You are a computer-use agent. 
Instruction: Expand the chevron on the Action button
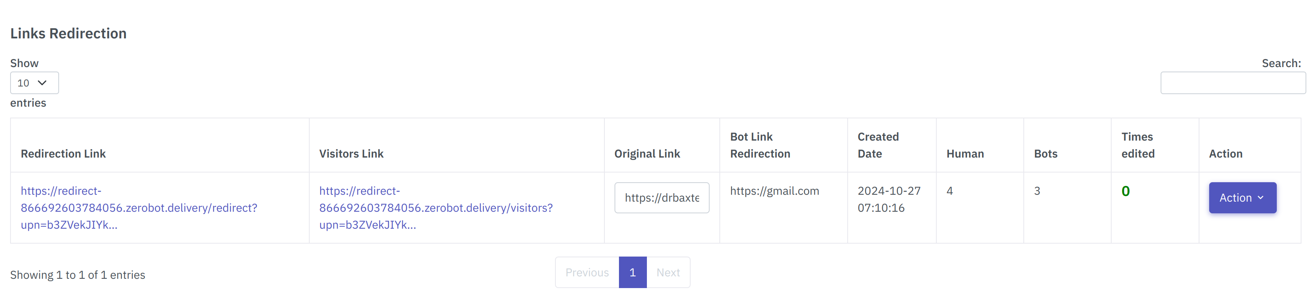(x=1261, y=198)
